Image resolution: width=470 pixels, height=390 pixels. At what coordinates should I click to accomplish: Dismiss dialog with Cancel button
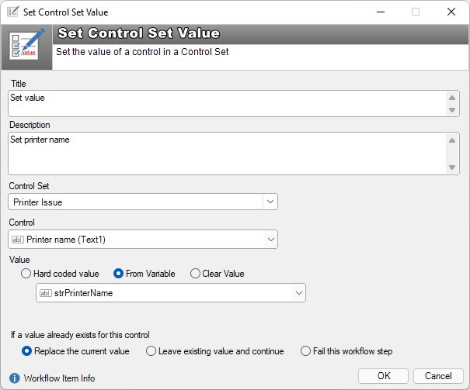pos(438,375)
